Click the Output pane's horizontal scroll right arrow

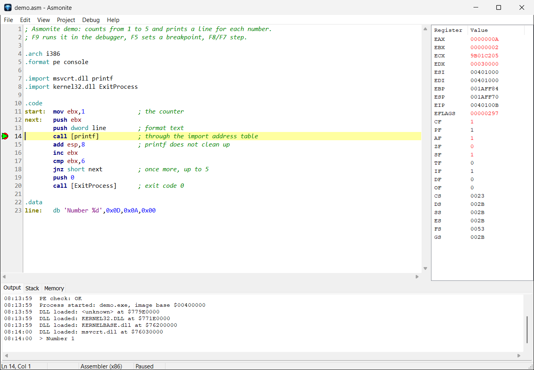[x=519, y=355]
